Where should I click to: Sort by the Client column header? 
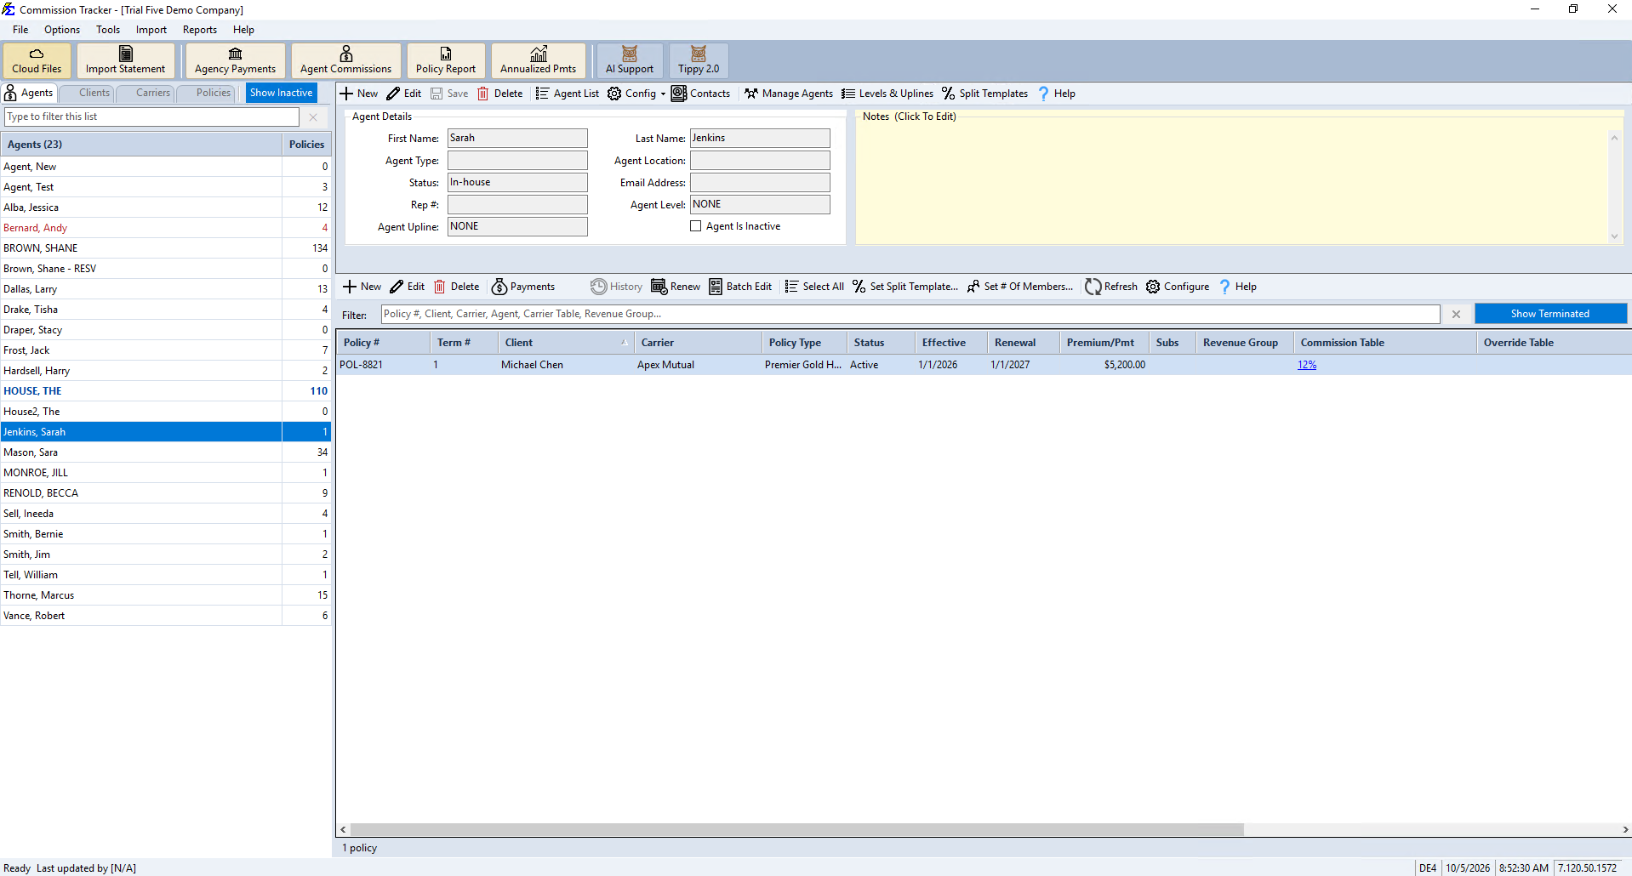[566, 343]
